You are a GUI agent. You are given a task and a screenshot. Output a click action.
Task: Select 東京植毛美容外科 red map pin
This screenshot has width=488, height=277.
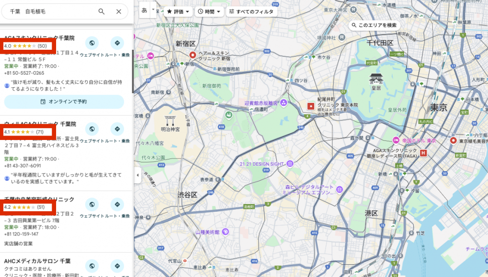[x=453, y=140]
